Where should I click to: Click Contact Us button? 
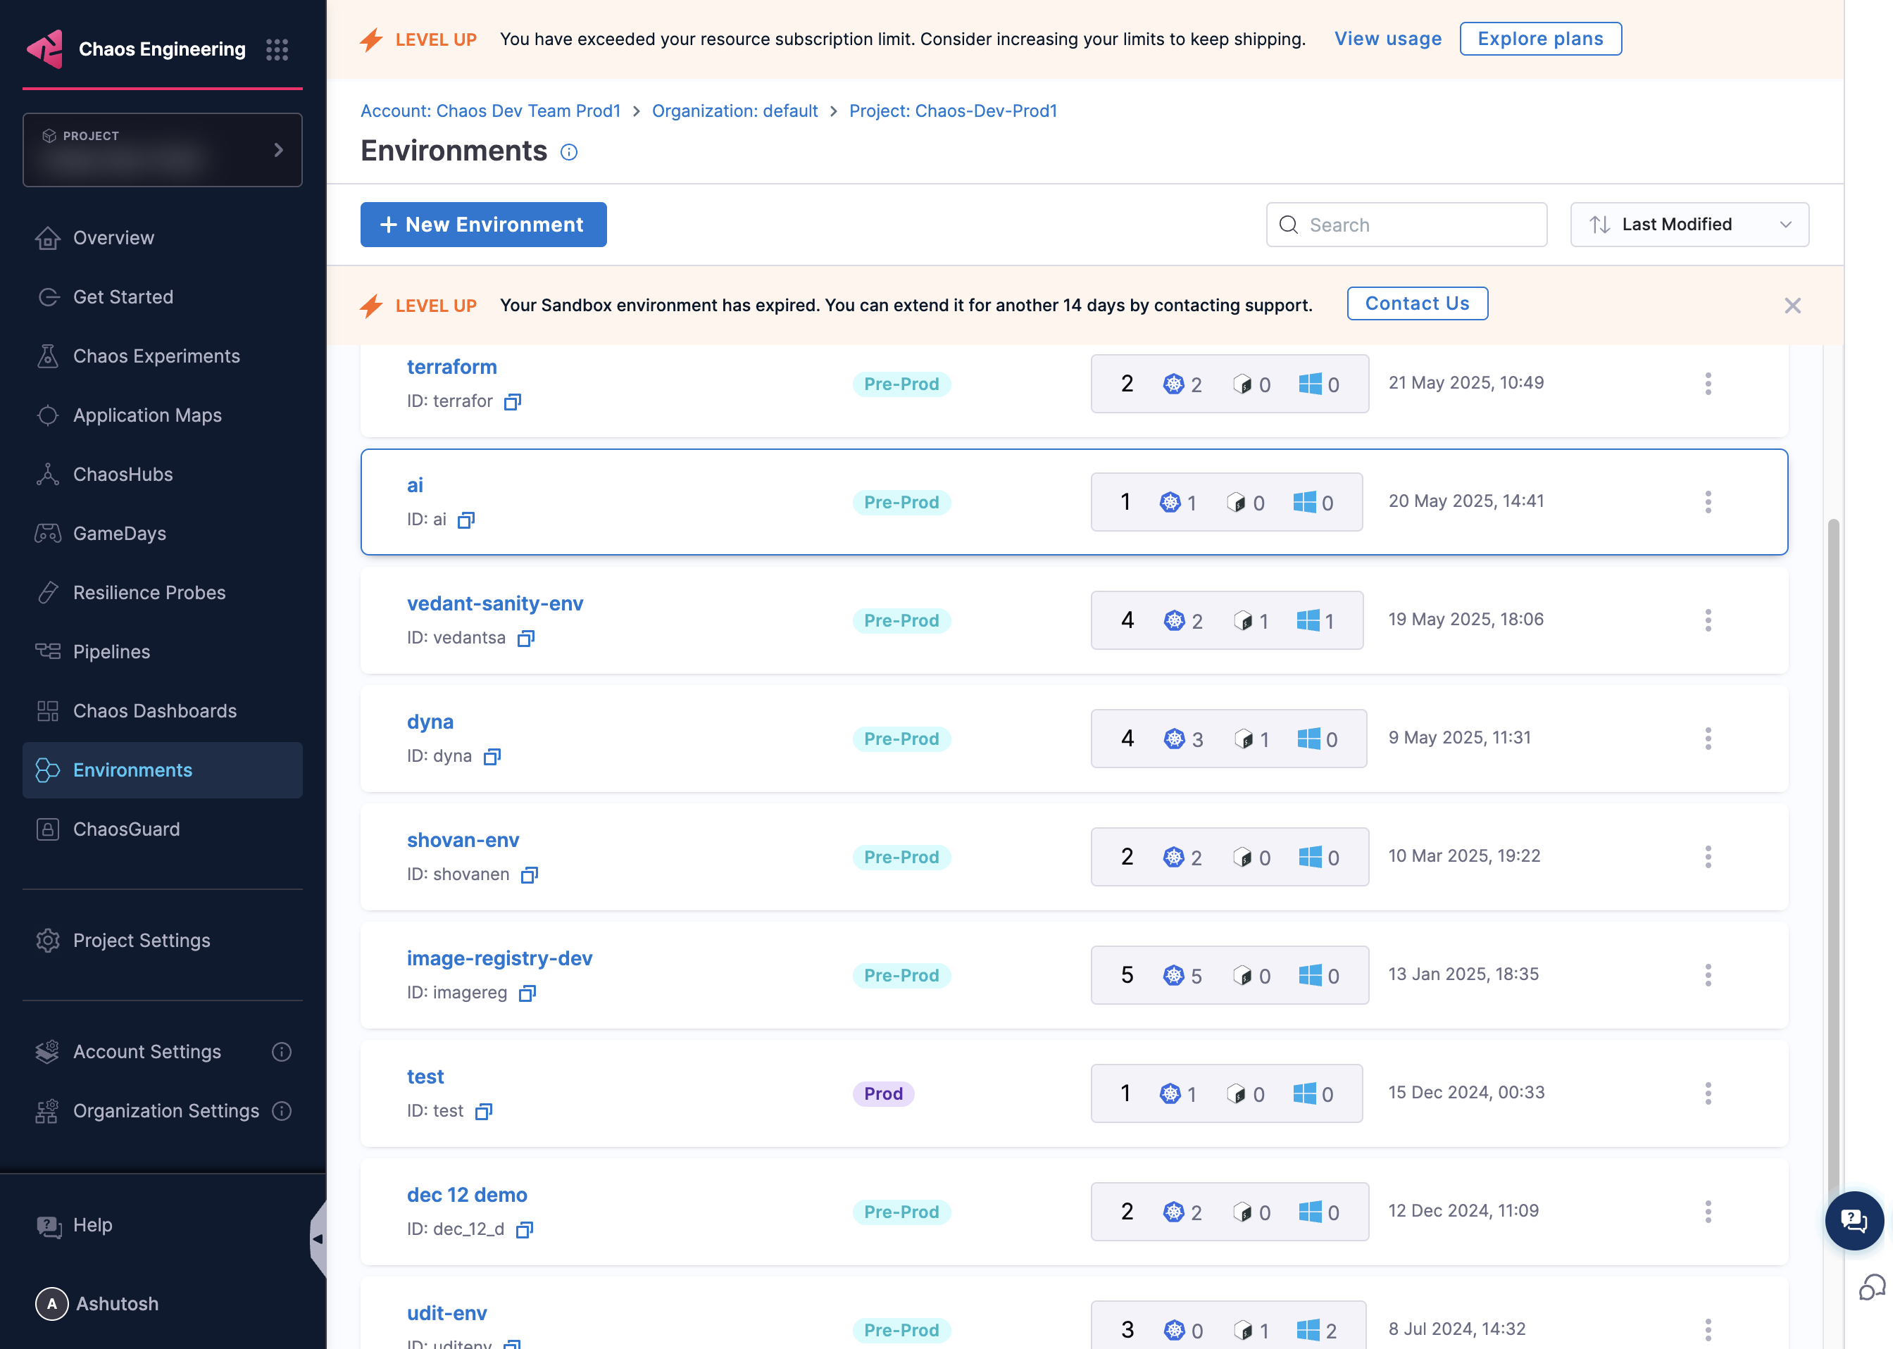point(1418,304)
